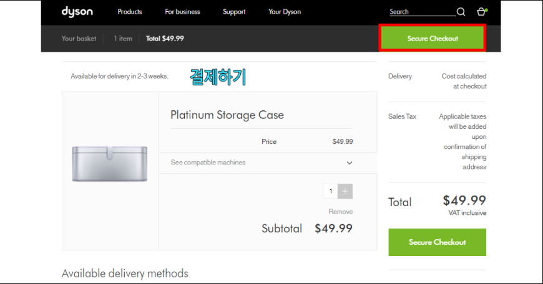
Task: Select the '1 item' basket count
Action: pos(123,39)
